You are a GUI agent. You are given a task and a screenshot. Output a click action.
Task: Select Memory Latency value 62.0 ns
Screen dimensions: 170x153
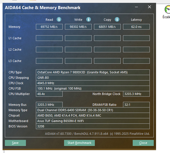[136, 27]
